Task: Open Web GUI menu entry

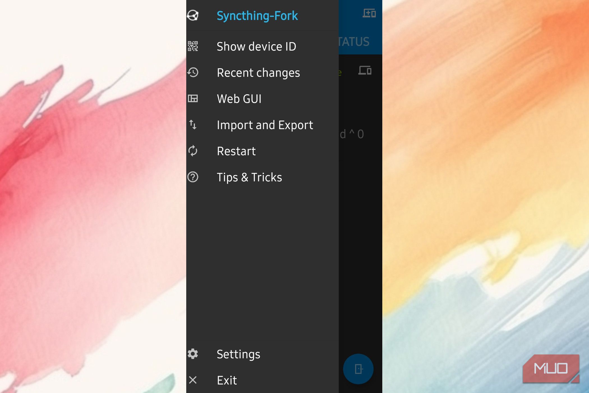Action: (263, 99)
